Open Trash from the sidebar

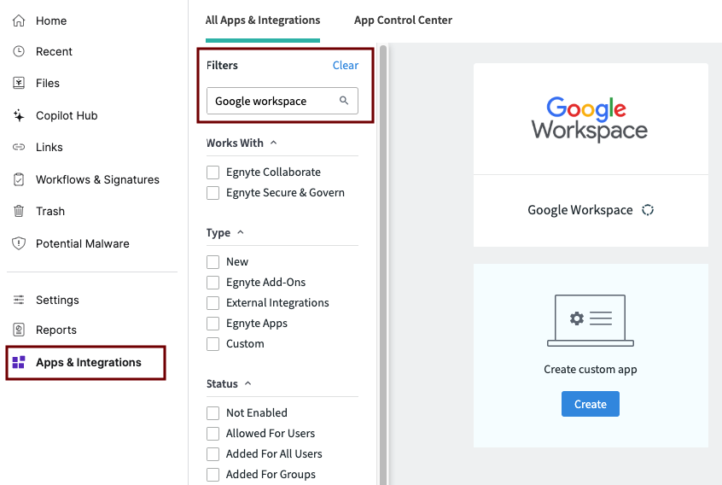coord(50,211)
